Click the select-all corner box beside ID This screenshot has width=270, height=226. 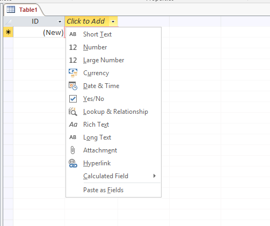[8, 21]
